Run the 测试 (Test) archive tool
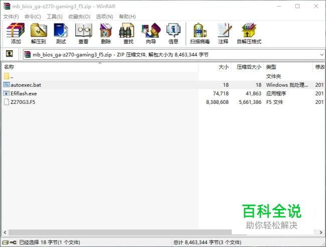326x247 pixels. click(61, 34)
